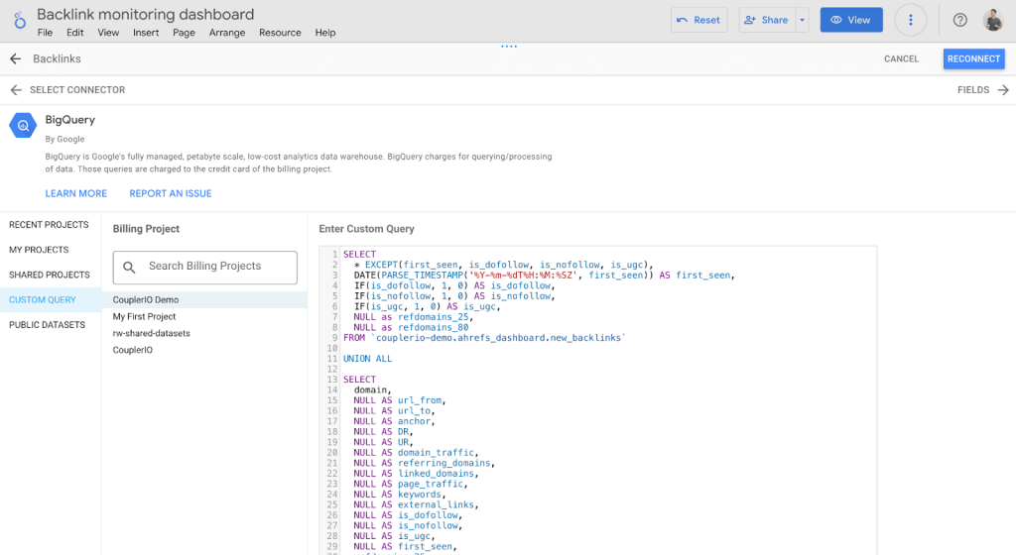1016x555 pixels.
Task: Select the SHARED PROJECTS tab
Action: [50, 275]
